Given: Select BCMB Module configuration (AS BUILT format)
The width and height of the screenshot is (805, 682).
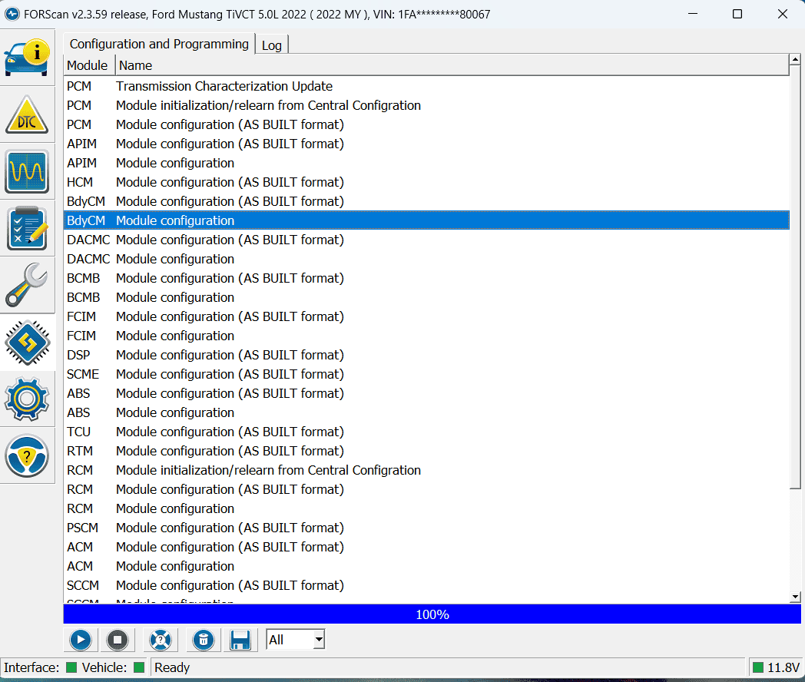Looking at the screenshot, I should pyautogui.click(x=426, y=278).
